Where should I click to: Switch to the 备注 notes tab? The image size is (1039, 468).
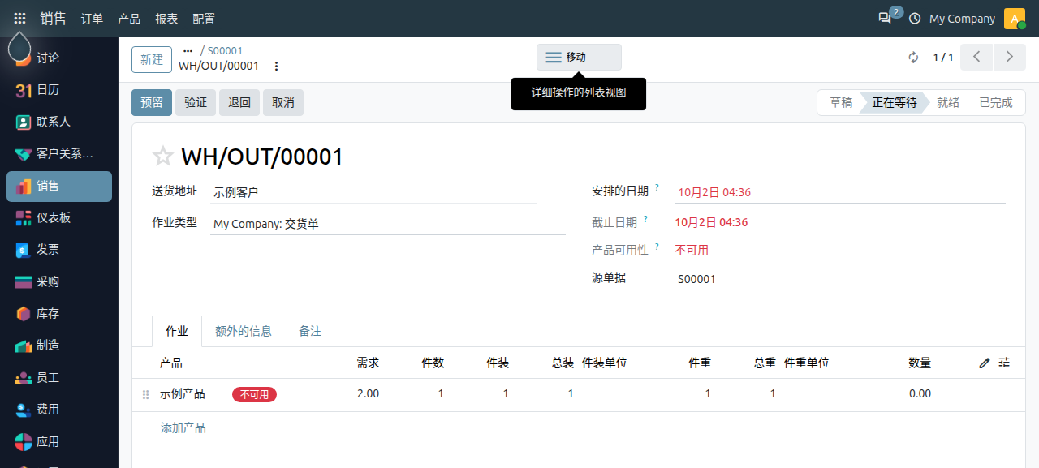point(310,331)
